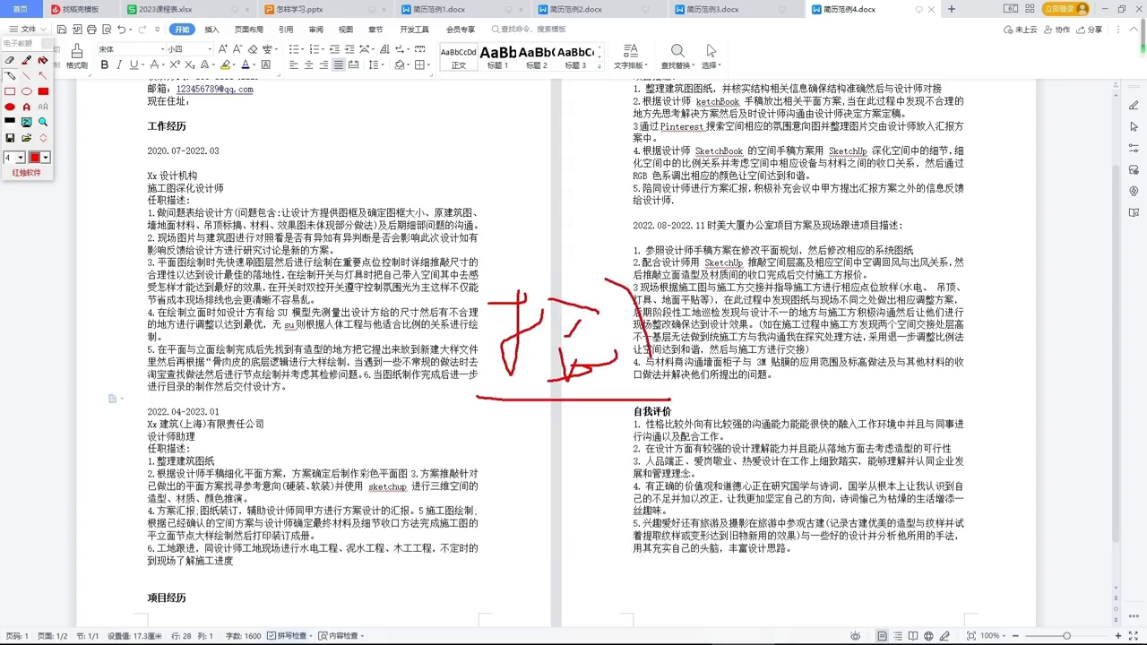Toggle italic formatting
The width and height of the screenshot is (1147, 645).
click(119, 64)
